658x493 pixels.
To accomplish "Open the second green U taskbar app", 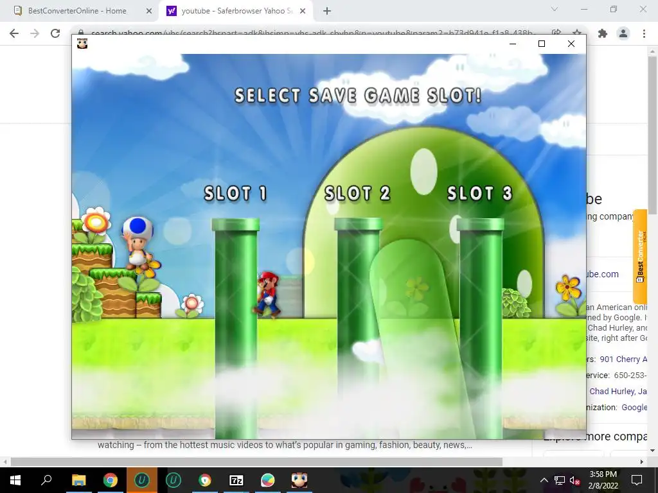I will click(173, 480).
